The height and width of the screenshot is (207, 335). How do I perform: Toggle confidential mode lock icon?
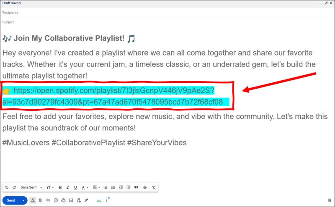pyautogui.click(x=79, y=200)
